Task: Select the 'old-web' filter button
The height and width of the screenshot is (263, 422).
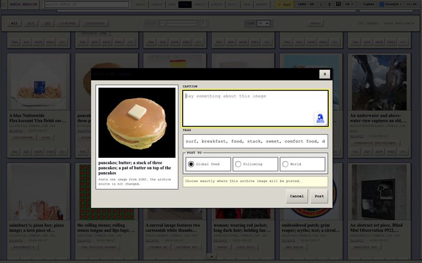Action: pyautogui.click(x=68, y=24)
